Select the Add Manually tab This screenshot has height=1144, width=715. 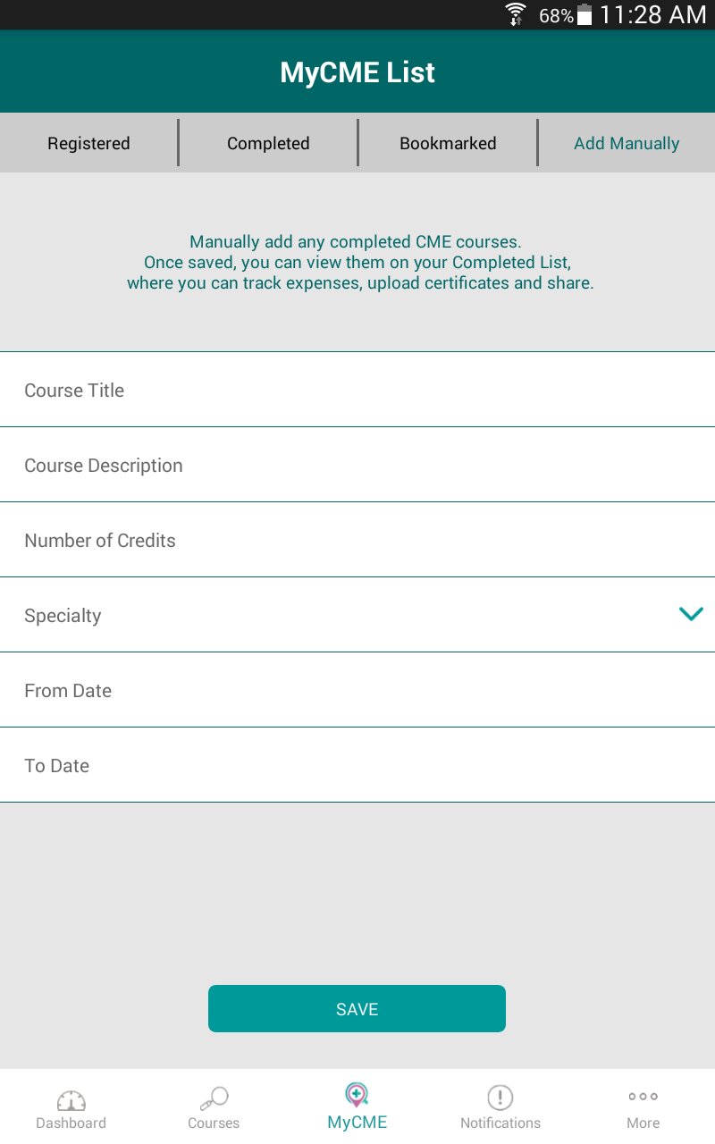pyautogui.click(x=627, y=143)
